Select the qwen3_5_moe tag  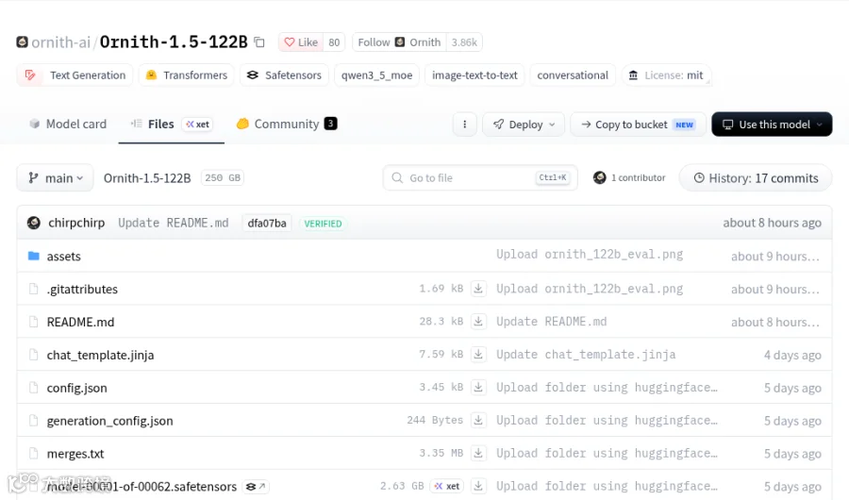pyautogui.click(x=376, y=75)
